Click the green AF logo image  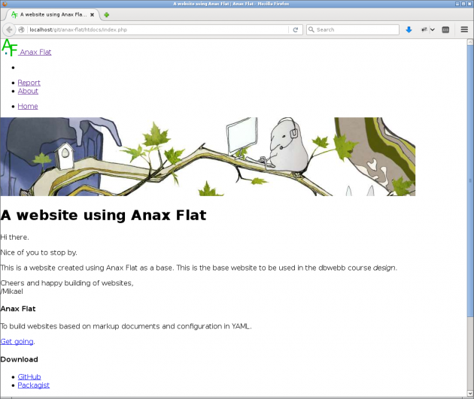click(x=9, y=47)
